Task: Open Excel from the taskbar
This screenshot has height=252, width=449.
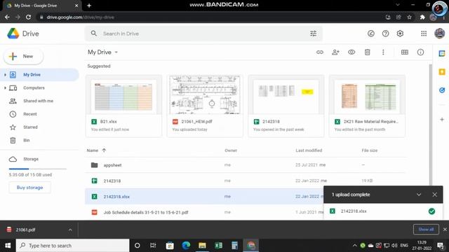Action: point(218,246)
